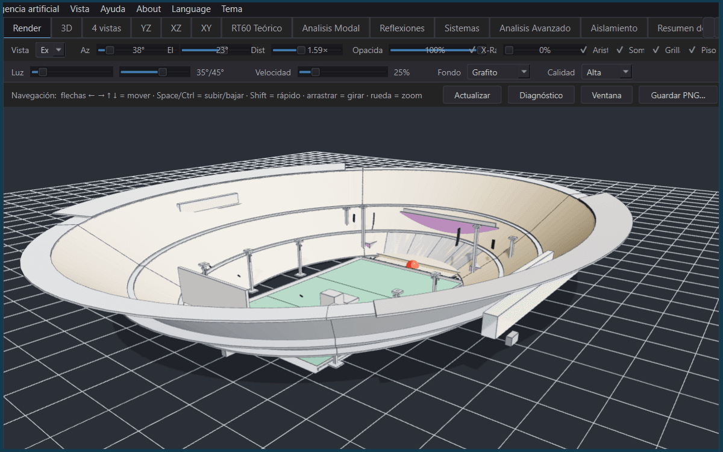Open the Diagnóstico button
This screenshot has height=452, width=723.
coord(541,95)
